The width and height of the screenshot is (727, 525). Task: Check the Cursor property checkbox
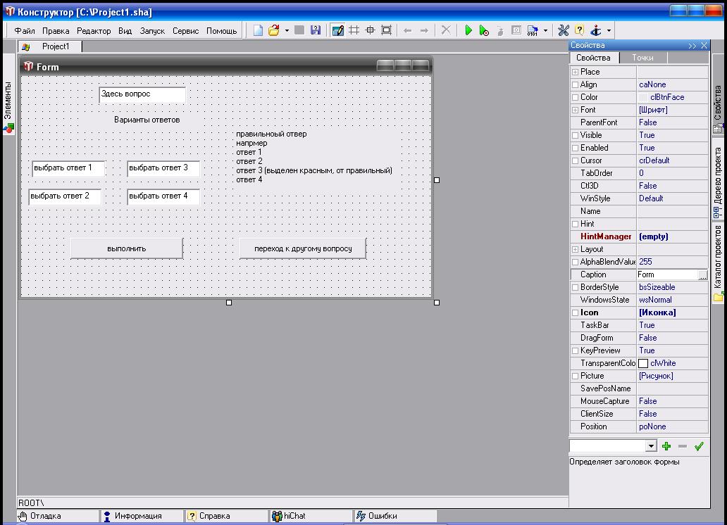pos(575,160)
